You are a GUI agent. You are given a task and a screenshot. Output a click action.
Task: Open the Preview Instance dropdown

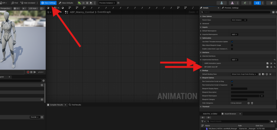click(x=107, y=3)
